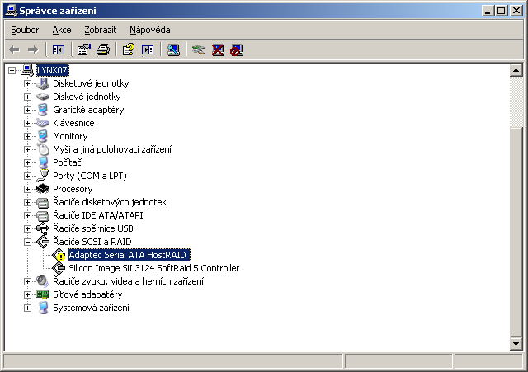This screenshot has height=372, width=528.
Task: Expand the Monitory node
Action: 27,136
